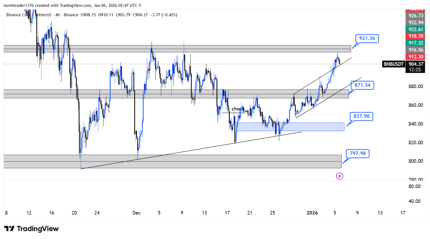
Task: Click the BNBUSDT symbol price tag
Action: pyautogui.click(x=393, y=64)
